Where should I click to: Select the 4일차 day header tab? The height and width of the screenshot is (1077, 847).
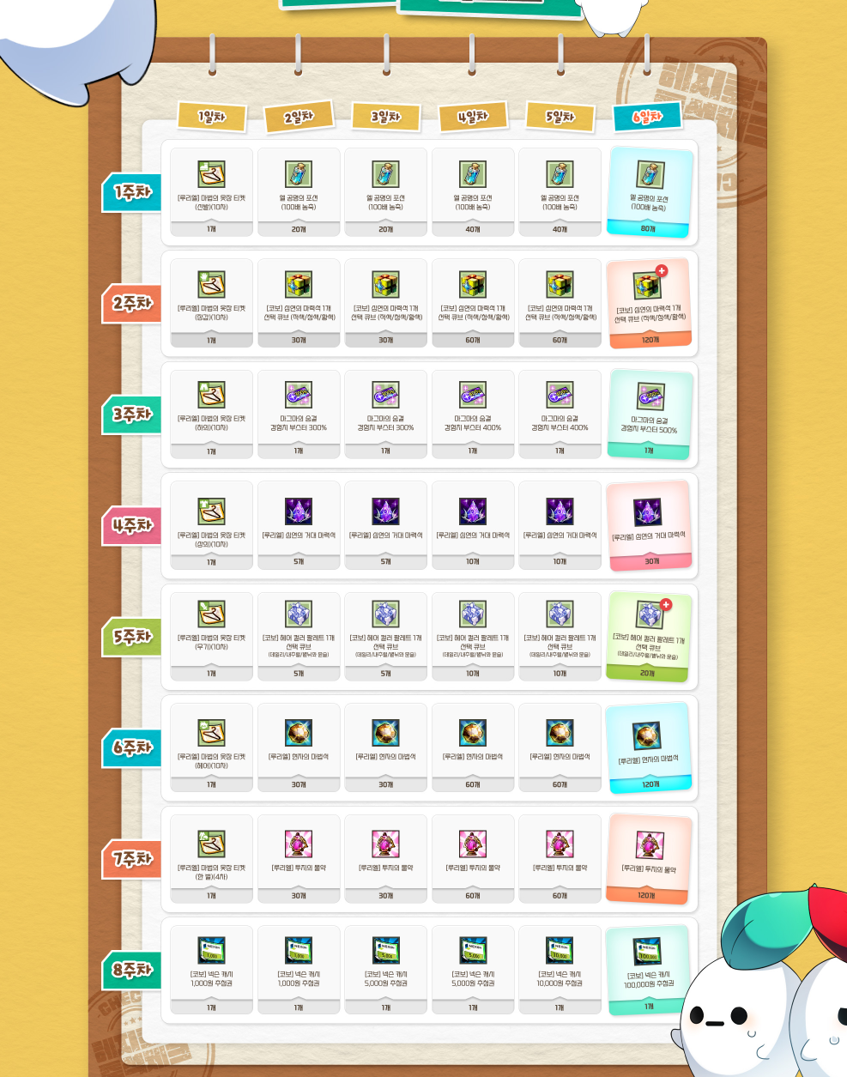pyautogui.click(x=473, y=117)
